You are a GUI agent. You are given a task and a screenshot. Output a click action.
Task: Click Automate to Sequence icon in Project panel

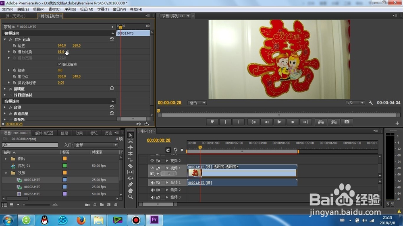(x=87, y=205)
